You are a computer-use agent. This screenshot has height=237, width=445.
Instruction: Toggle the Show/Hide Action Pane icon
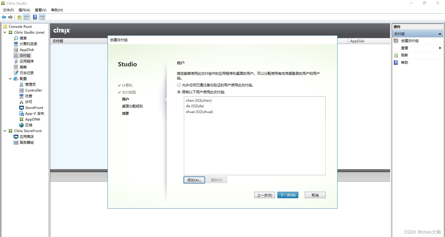click(42, 17)
